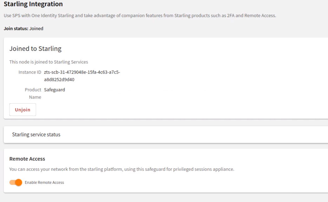The height and width of the screenshot is (202, 328).
Task: Click the Unjoin button
Action: click(x=23, y=110)
